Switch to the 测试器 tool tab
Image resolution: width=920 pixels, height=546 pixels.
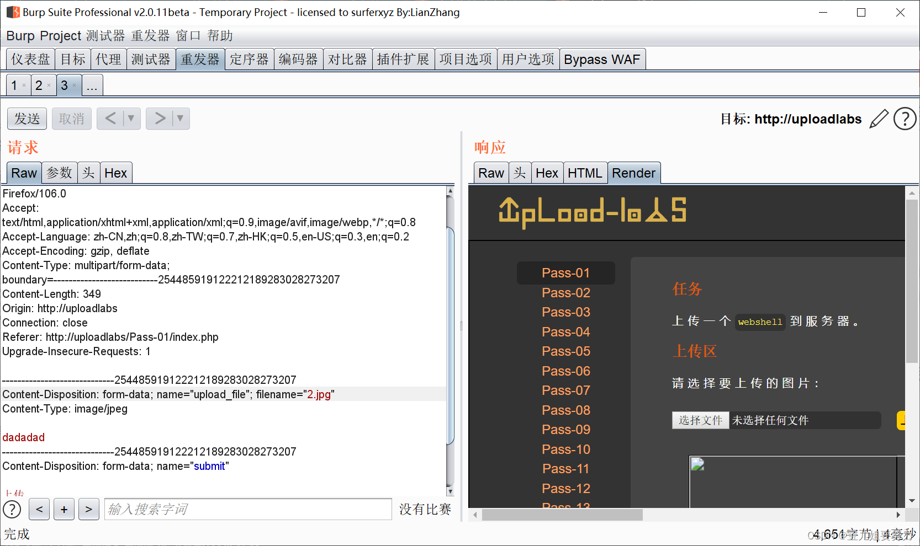pos(151,59)
